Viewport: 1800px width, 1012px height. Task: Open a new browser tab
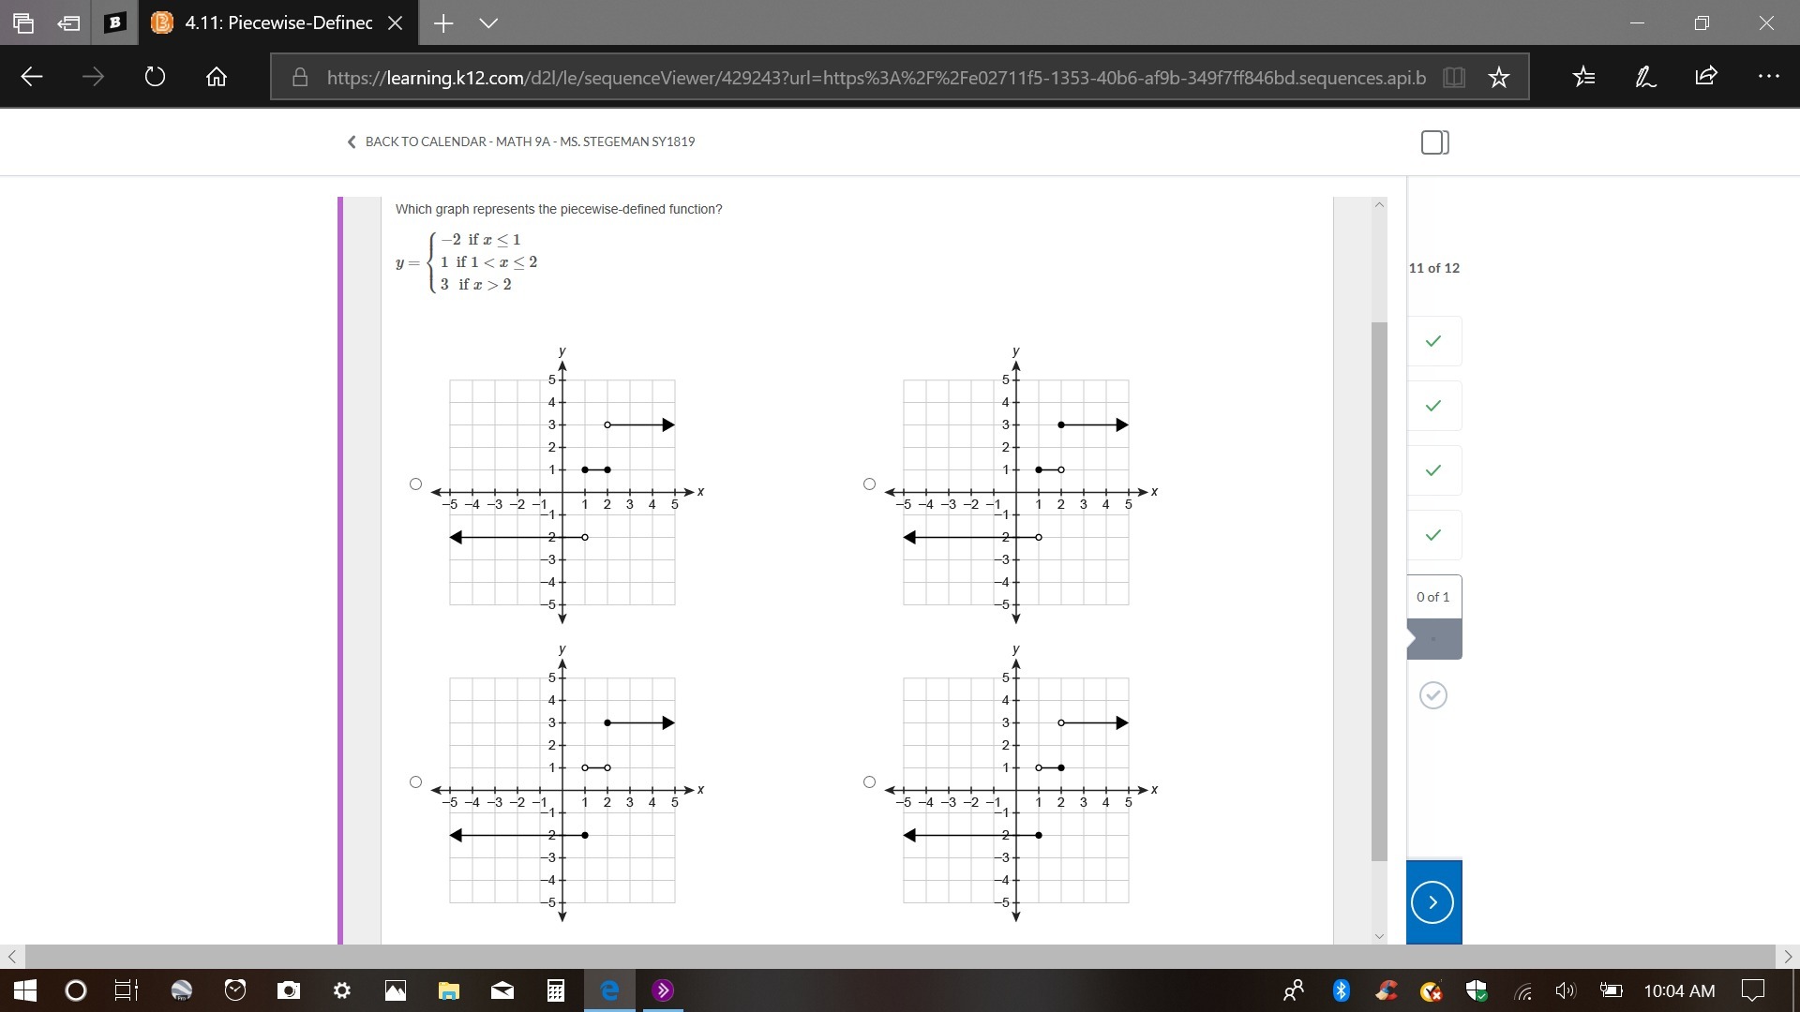point(443,23)
